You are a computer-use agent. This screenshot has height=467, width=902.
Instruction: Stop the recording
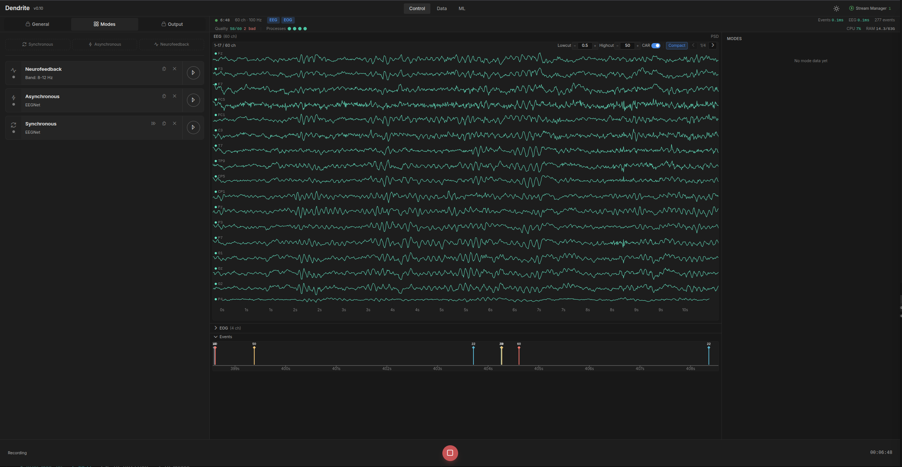450,453
